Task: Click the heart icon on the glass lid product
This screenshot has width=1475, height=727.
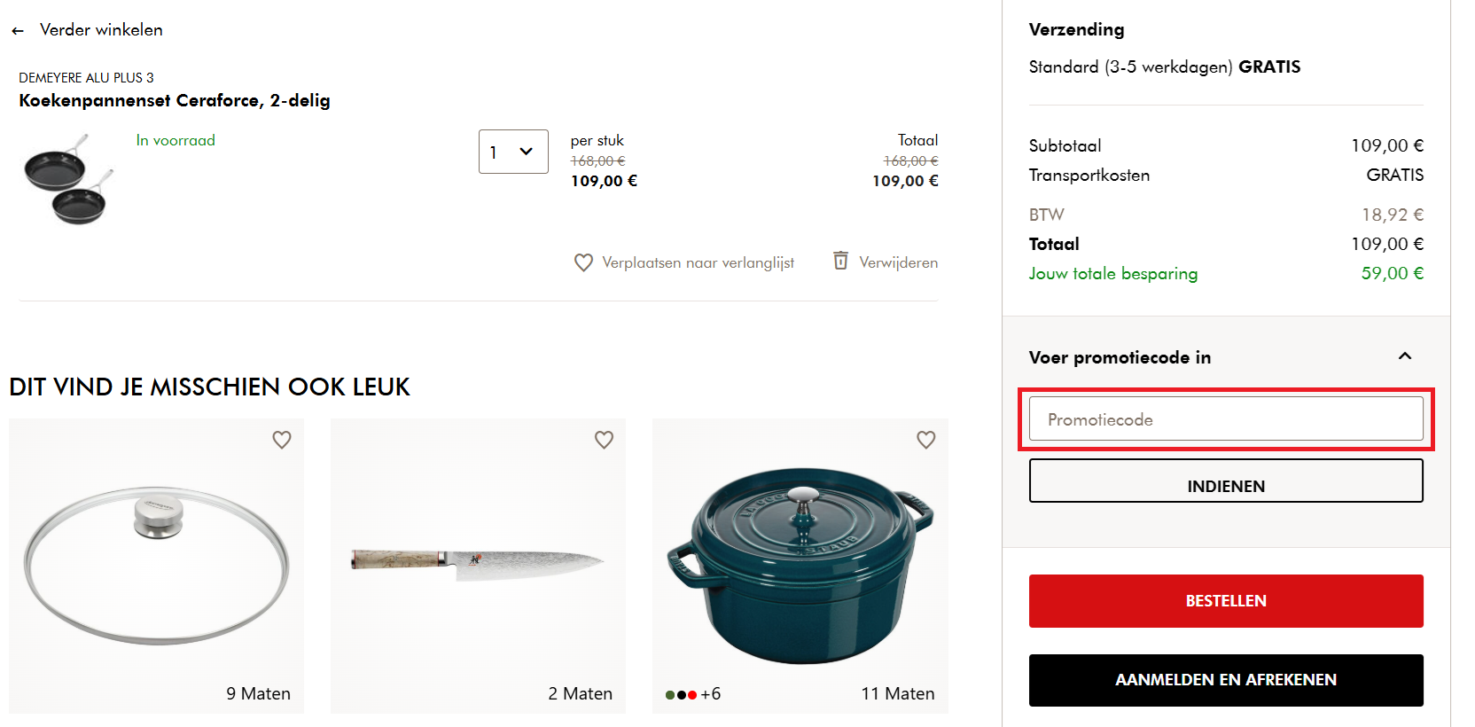Action: click(x=282, y=440)
